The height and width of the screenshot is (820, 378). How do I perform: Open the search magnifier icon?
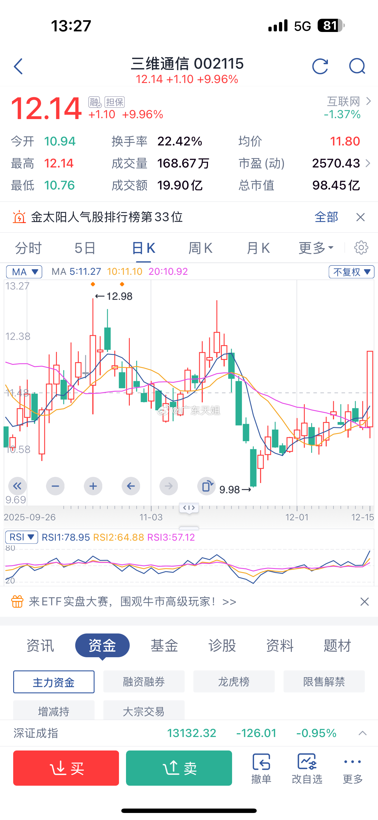pos(357,66)
